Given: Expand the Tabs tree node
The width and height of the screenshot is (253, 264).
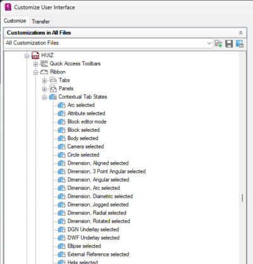Looking at the screenshot, I should tap(44, 80).
